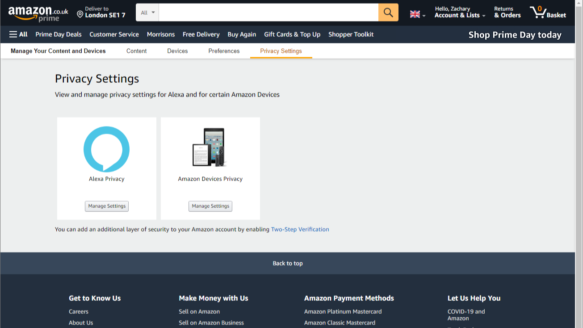Click the Alexa Privacy card title
The height and width of the screenshot is (328, 583).
pyautogui.click(x=107, y=179)
